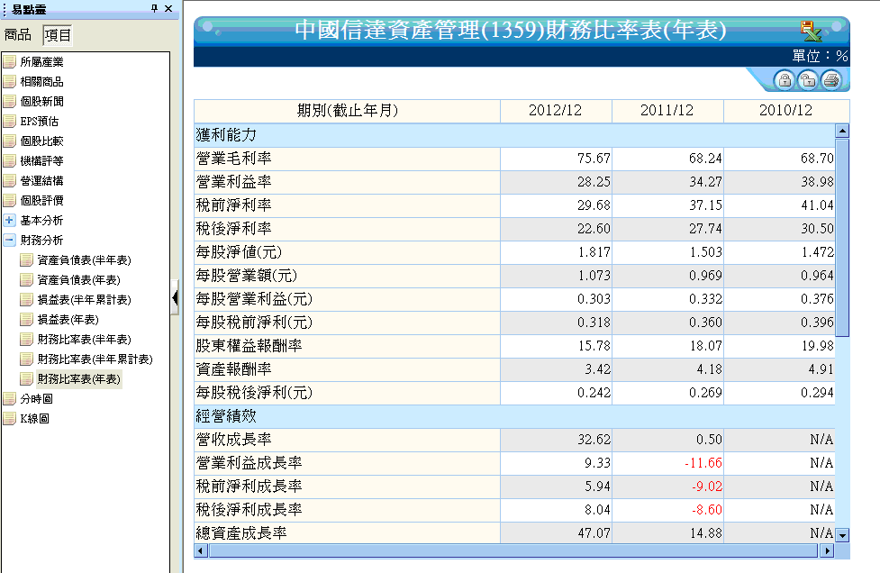Open 損益表(半年累計表) report
Viewport: 880px width, 573px height.
[84, 300]
